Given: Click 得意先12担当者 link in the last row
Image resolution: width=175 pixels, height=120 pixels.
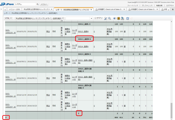Looking at the screenshot, I should coord(67,106).
